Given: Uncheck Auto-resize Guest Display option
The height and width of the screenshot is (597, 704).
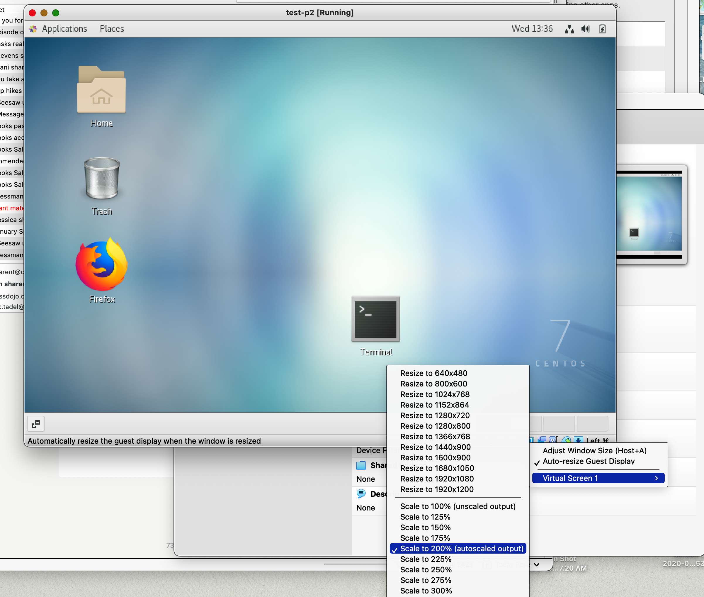Looking at the screenshot, I should point(588,461).
